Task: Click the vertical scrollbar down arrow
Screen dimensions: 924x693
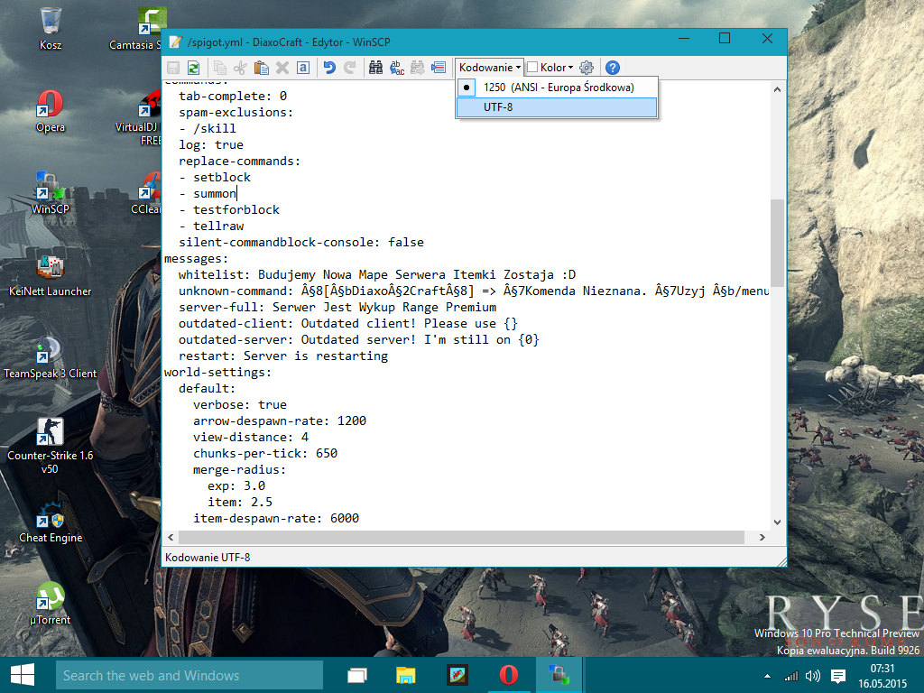Action: click(x=777, y=522)
